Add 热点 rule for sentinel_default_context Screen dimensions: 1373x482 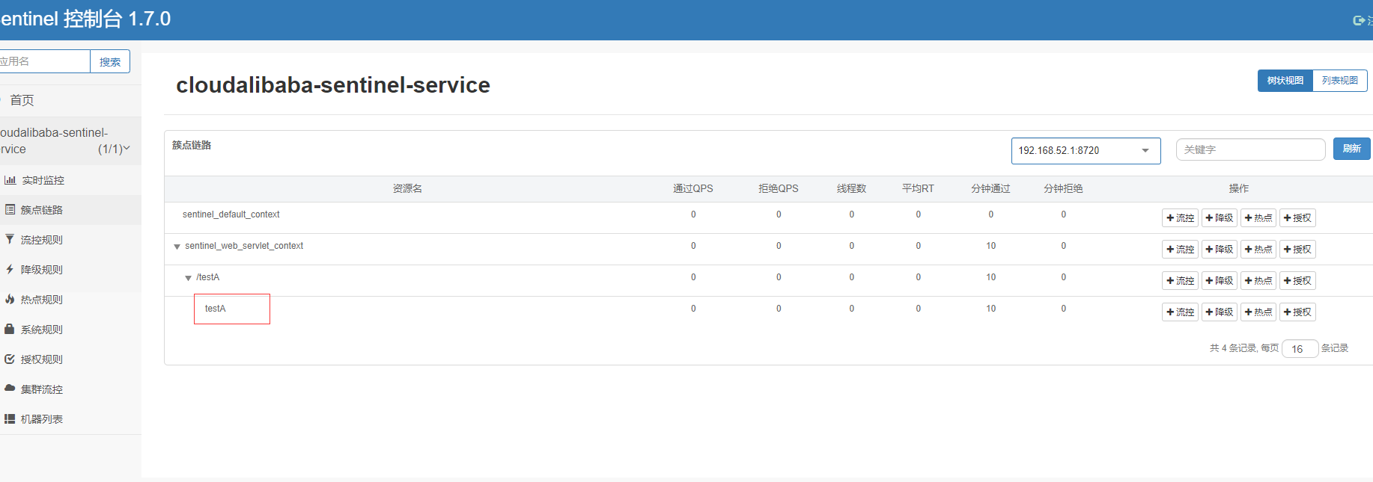coord(1258,218)
